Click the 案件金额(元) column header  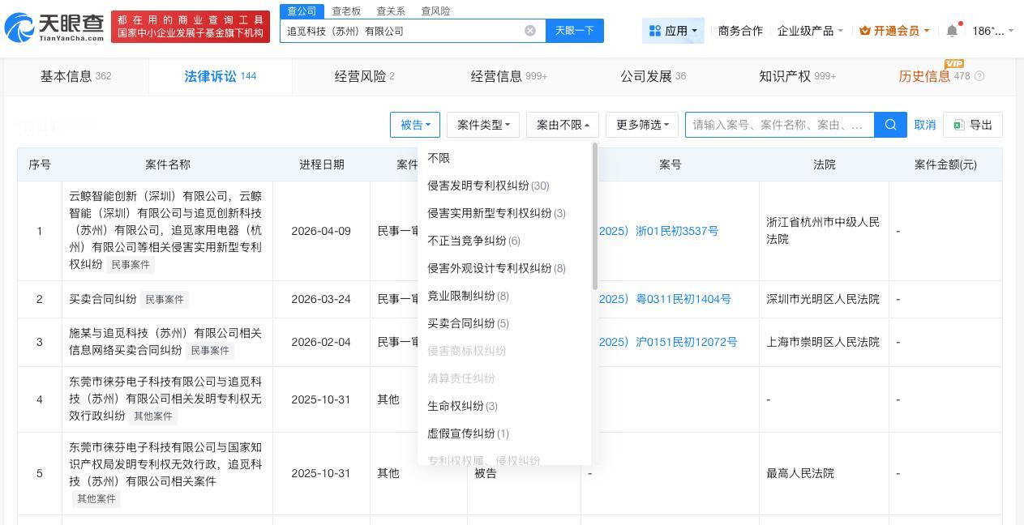(x=945, y=164)
